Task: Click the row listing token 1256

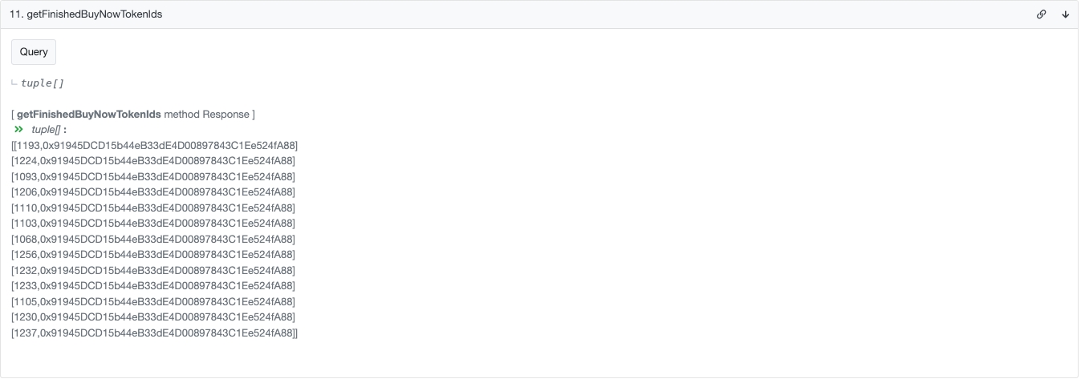Action: point(153,255)
